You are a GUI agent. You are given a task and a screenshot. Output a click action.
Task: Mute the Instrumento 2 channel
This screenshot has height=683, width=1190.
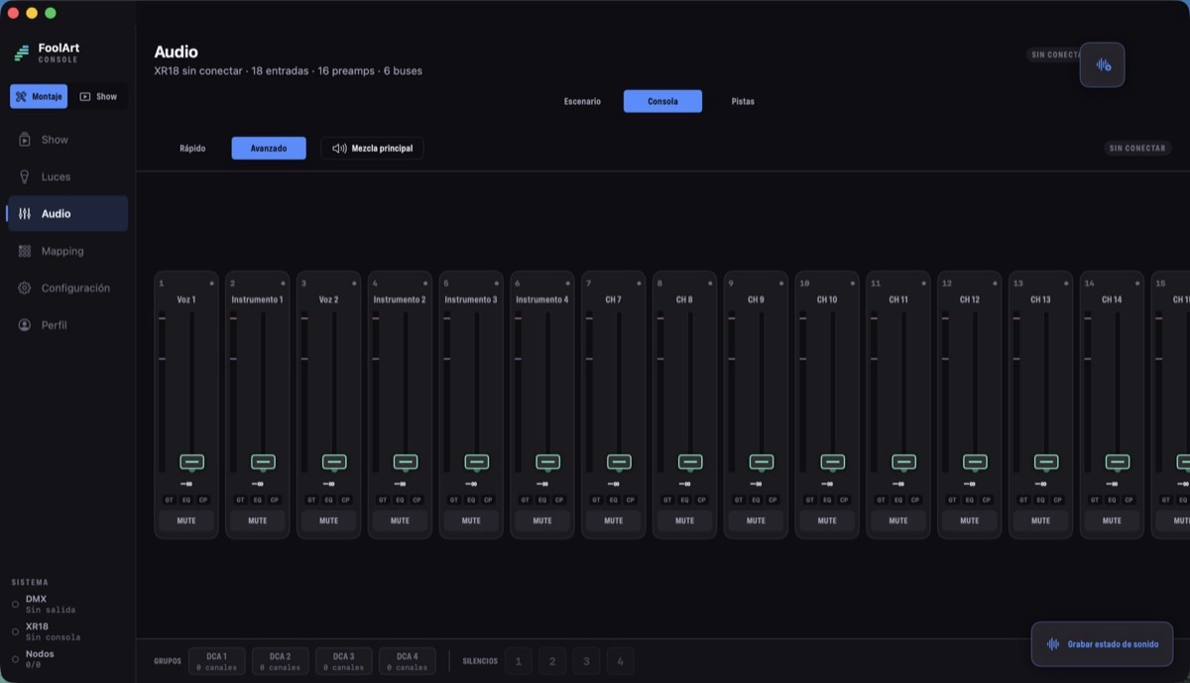click(400, 520)
